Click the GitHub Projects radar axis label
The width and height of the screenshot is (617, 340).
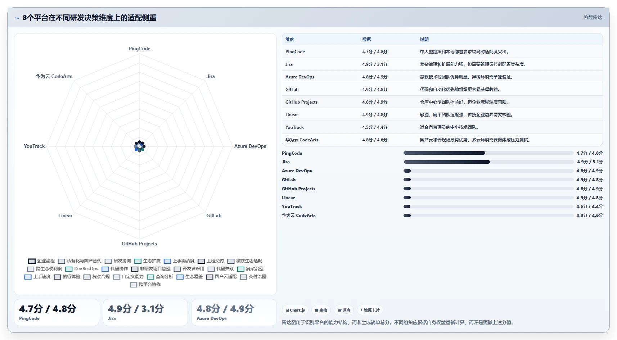point(139,244)
